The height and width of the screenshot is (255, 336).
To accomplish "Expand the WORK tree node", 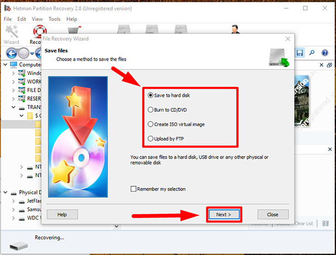I will (13, 82).
